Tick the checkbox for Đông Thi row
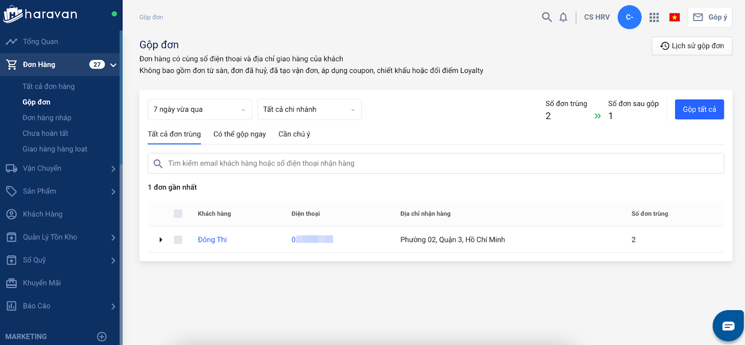This screenshot has height=345, width=745. point(178,240)
